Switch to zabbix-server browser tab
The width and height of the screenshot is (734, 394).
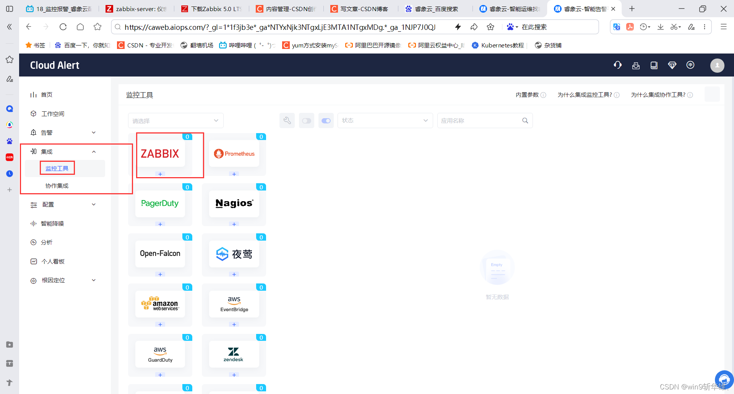tap(137, 9)
